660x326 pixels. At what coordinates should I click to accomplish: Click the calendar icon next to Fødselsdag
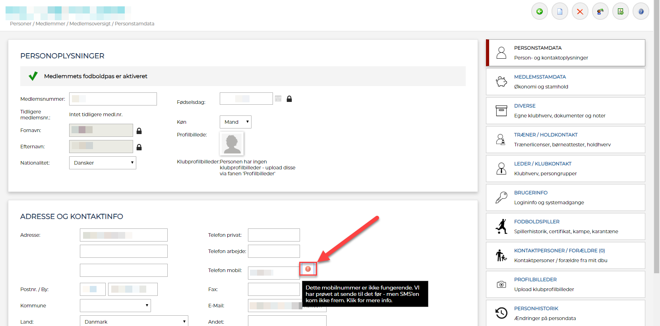[278, 98]
